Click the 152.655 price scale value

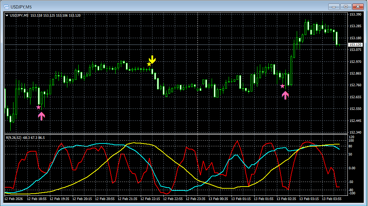tap(355, 97)
